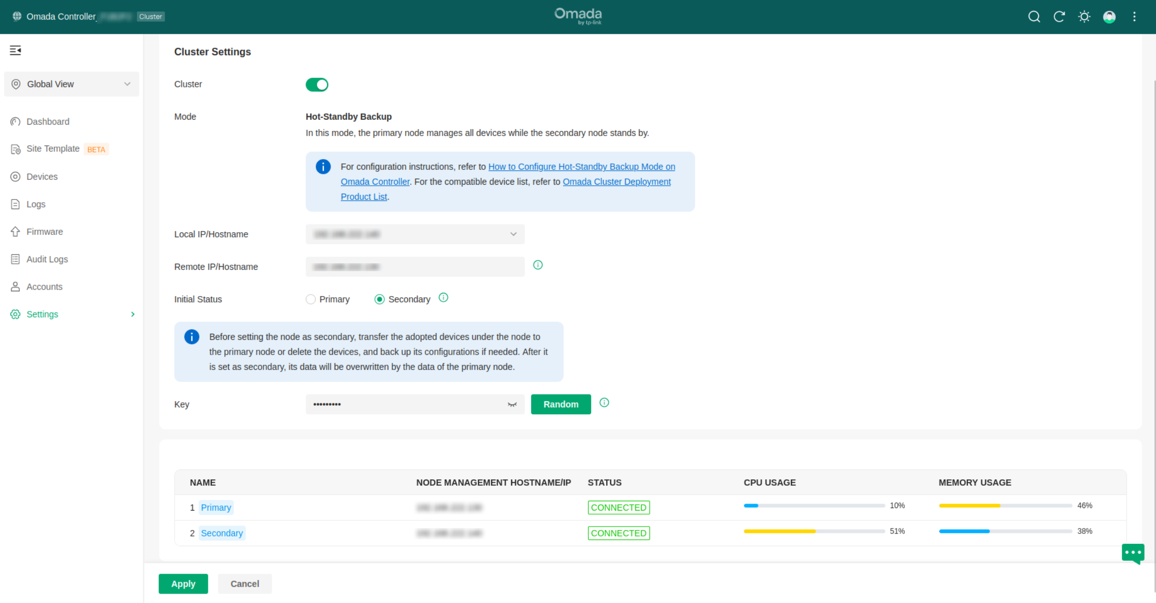Screen dimensions: 1156x603
Task: Click the 51% CPU usage value
Action: coord(897,531)
